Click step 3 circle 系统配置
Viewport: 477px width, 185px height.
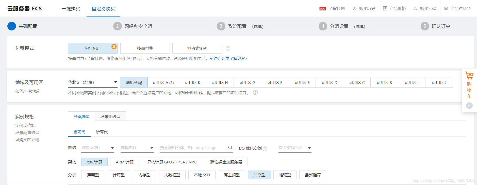221,26
